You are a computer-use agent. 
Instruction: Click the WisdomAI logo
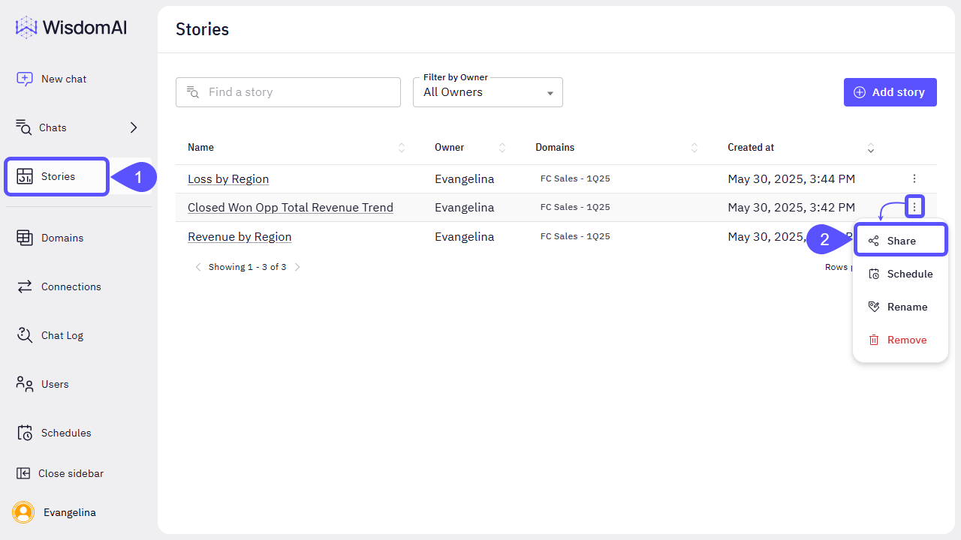tap(71, 28)
